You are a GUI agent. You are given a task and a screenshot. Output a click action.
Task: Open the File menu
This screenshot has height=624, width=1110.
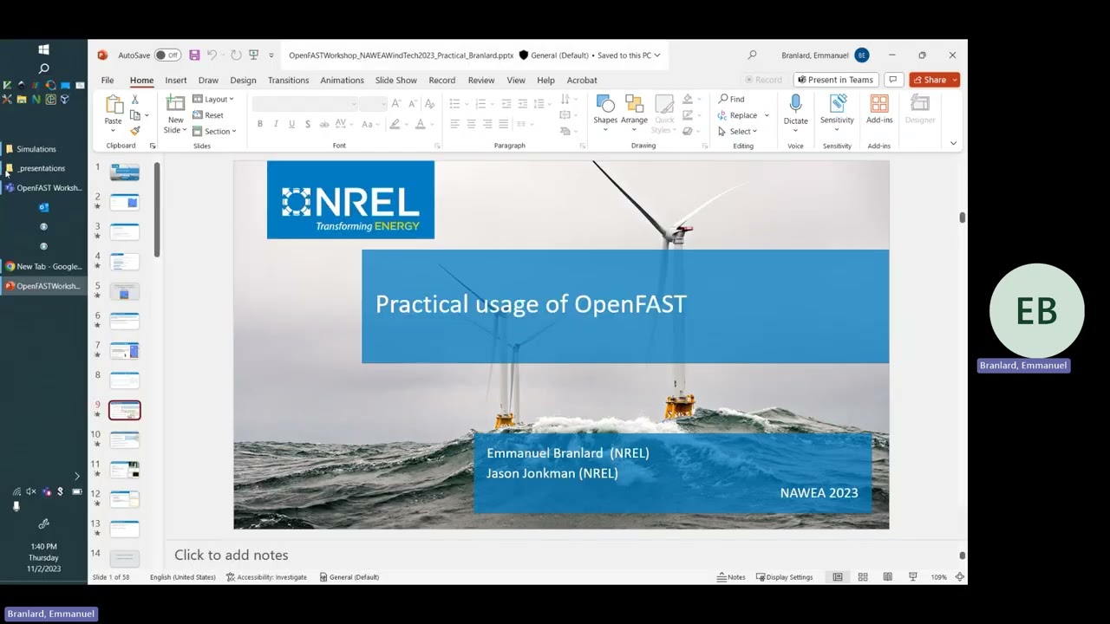point(108,81)
